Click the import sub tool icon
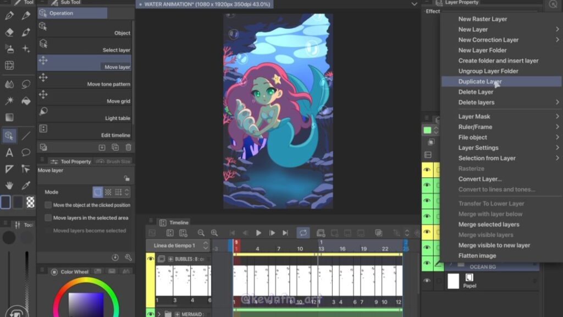The image size is (563, 317). click(102, 147)
